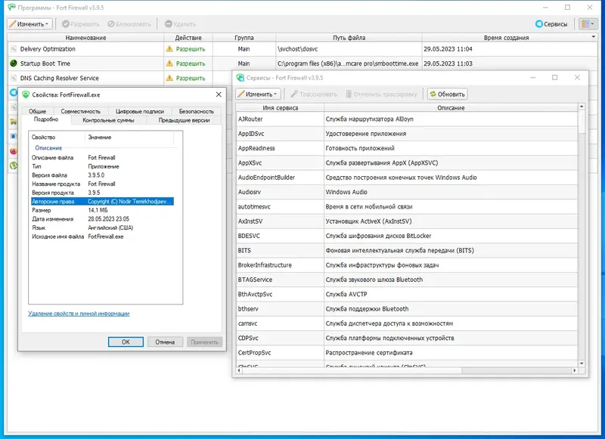This screenshot has height=439, width=605.
Task: Select the Audiosrv Windows Audio row
Action: point(407,192)
